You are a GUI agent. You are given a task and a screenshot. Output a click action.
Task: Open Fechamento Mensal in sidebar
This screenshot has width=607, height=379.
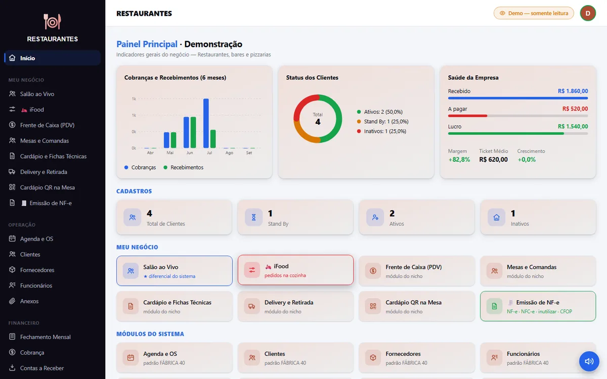click(53, 337)
